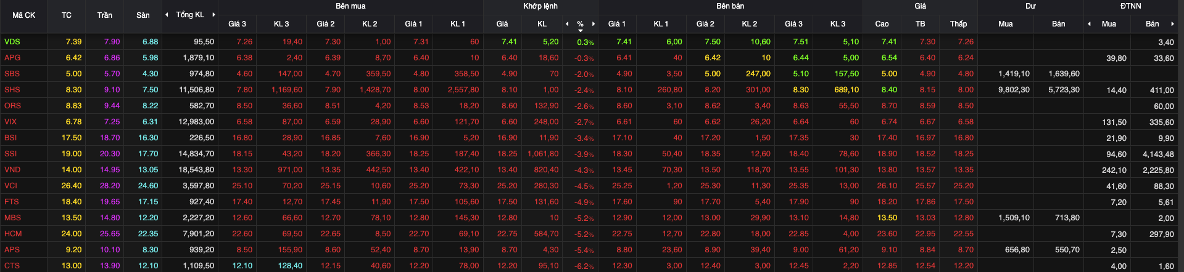This screenshot has height=272, width=1184.
Task: Click the TB average price header
Action: (920, 24)
